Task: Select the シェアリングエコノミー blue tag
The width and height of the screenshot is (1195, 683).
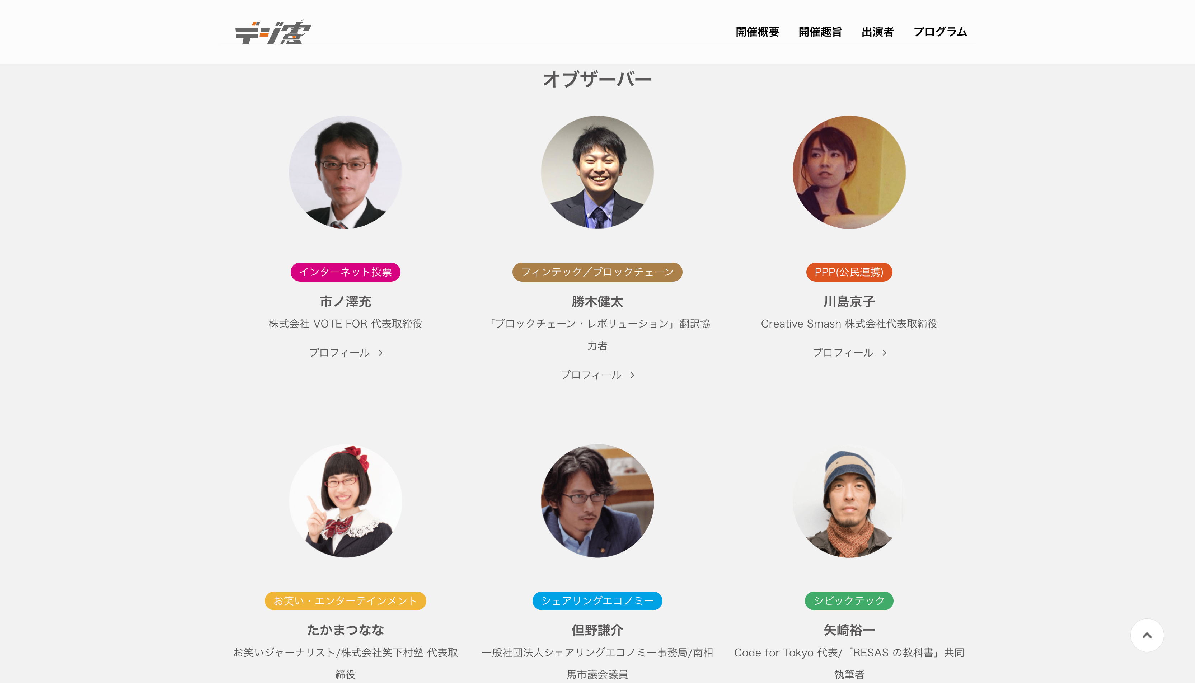Action: point(597,601)
